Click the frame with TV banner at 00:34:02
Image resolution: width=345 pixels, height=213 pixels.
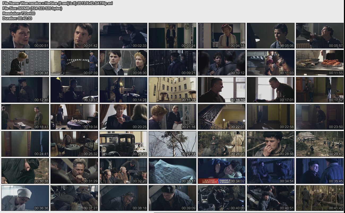click(x=221, y=171)
